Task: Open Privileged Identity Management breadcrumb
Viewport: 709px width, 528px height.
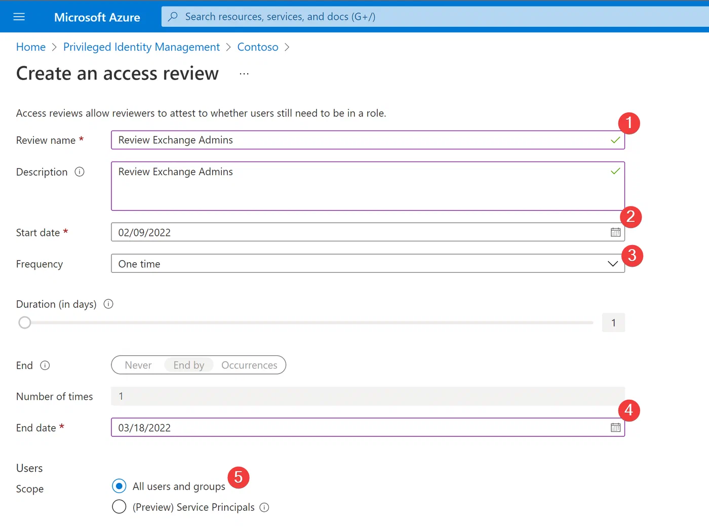Action: point(141,47)
